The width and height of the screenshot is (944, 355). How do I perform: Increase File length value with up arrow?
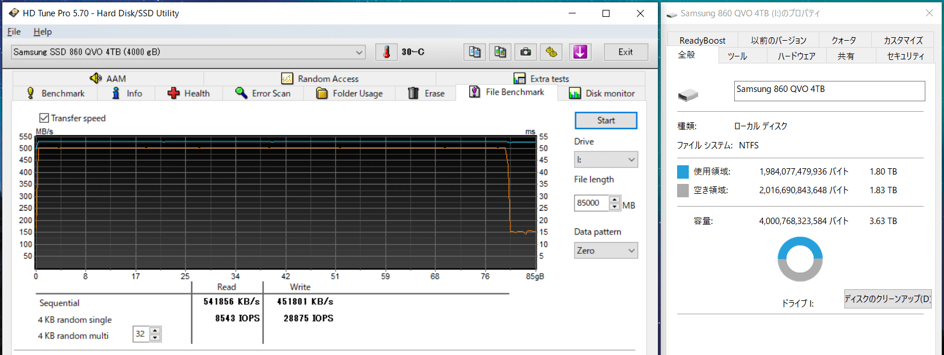coord(614,200)
